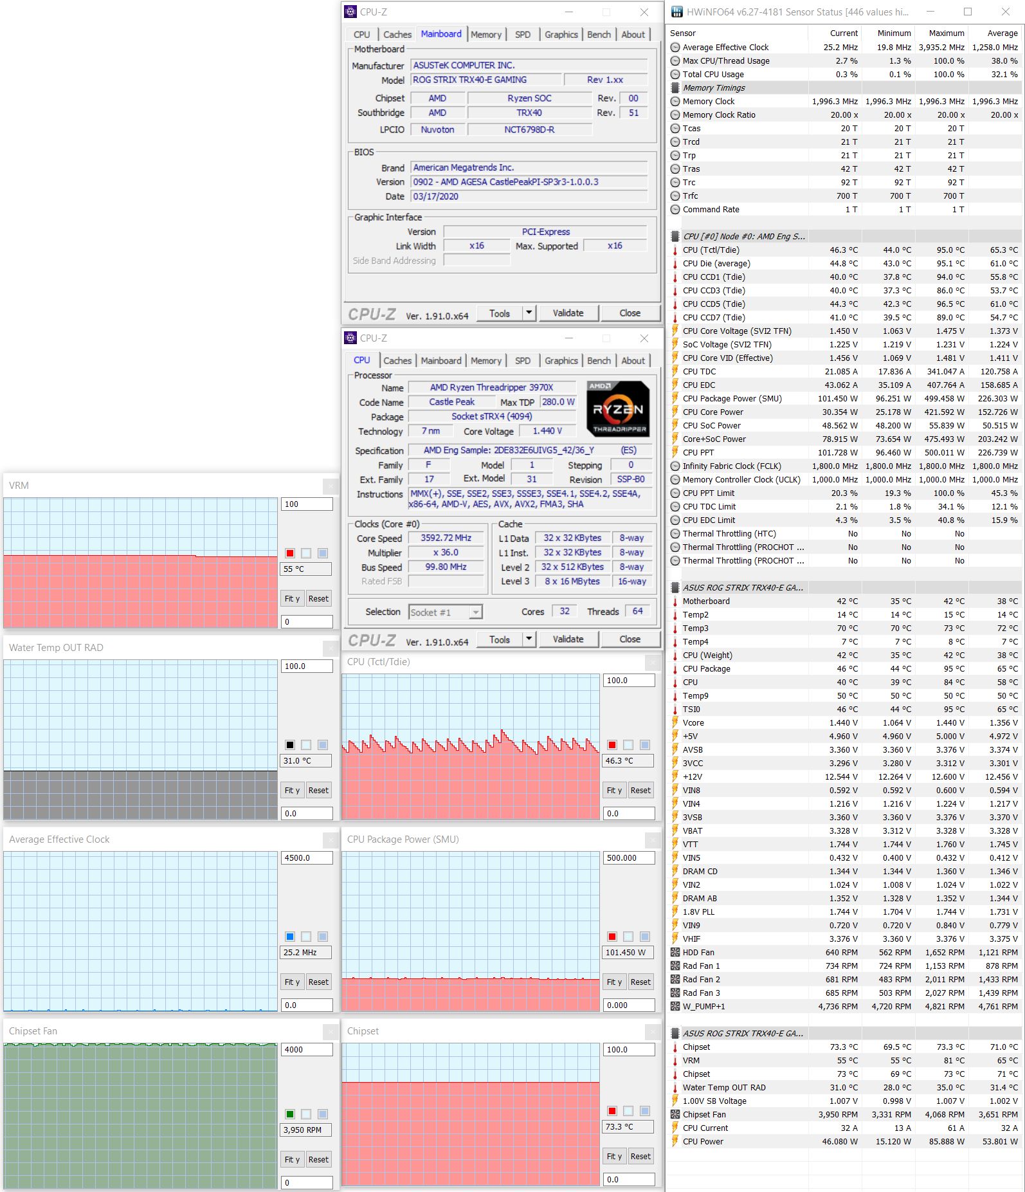Click the 4500.0 maximum field in Average Effective Clock graph

306,858
